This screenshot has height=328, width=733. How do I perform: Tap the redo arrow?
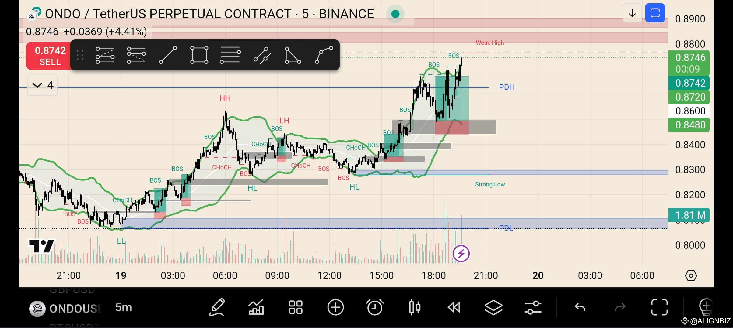click(620, 307)
